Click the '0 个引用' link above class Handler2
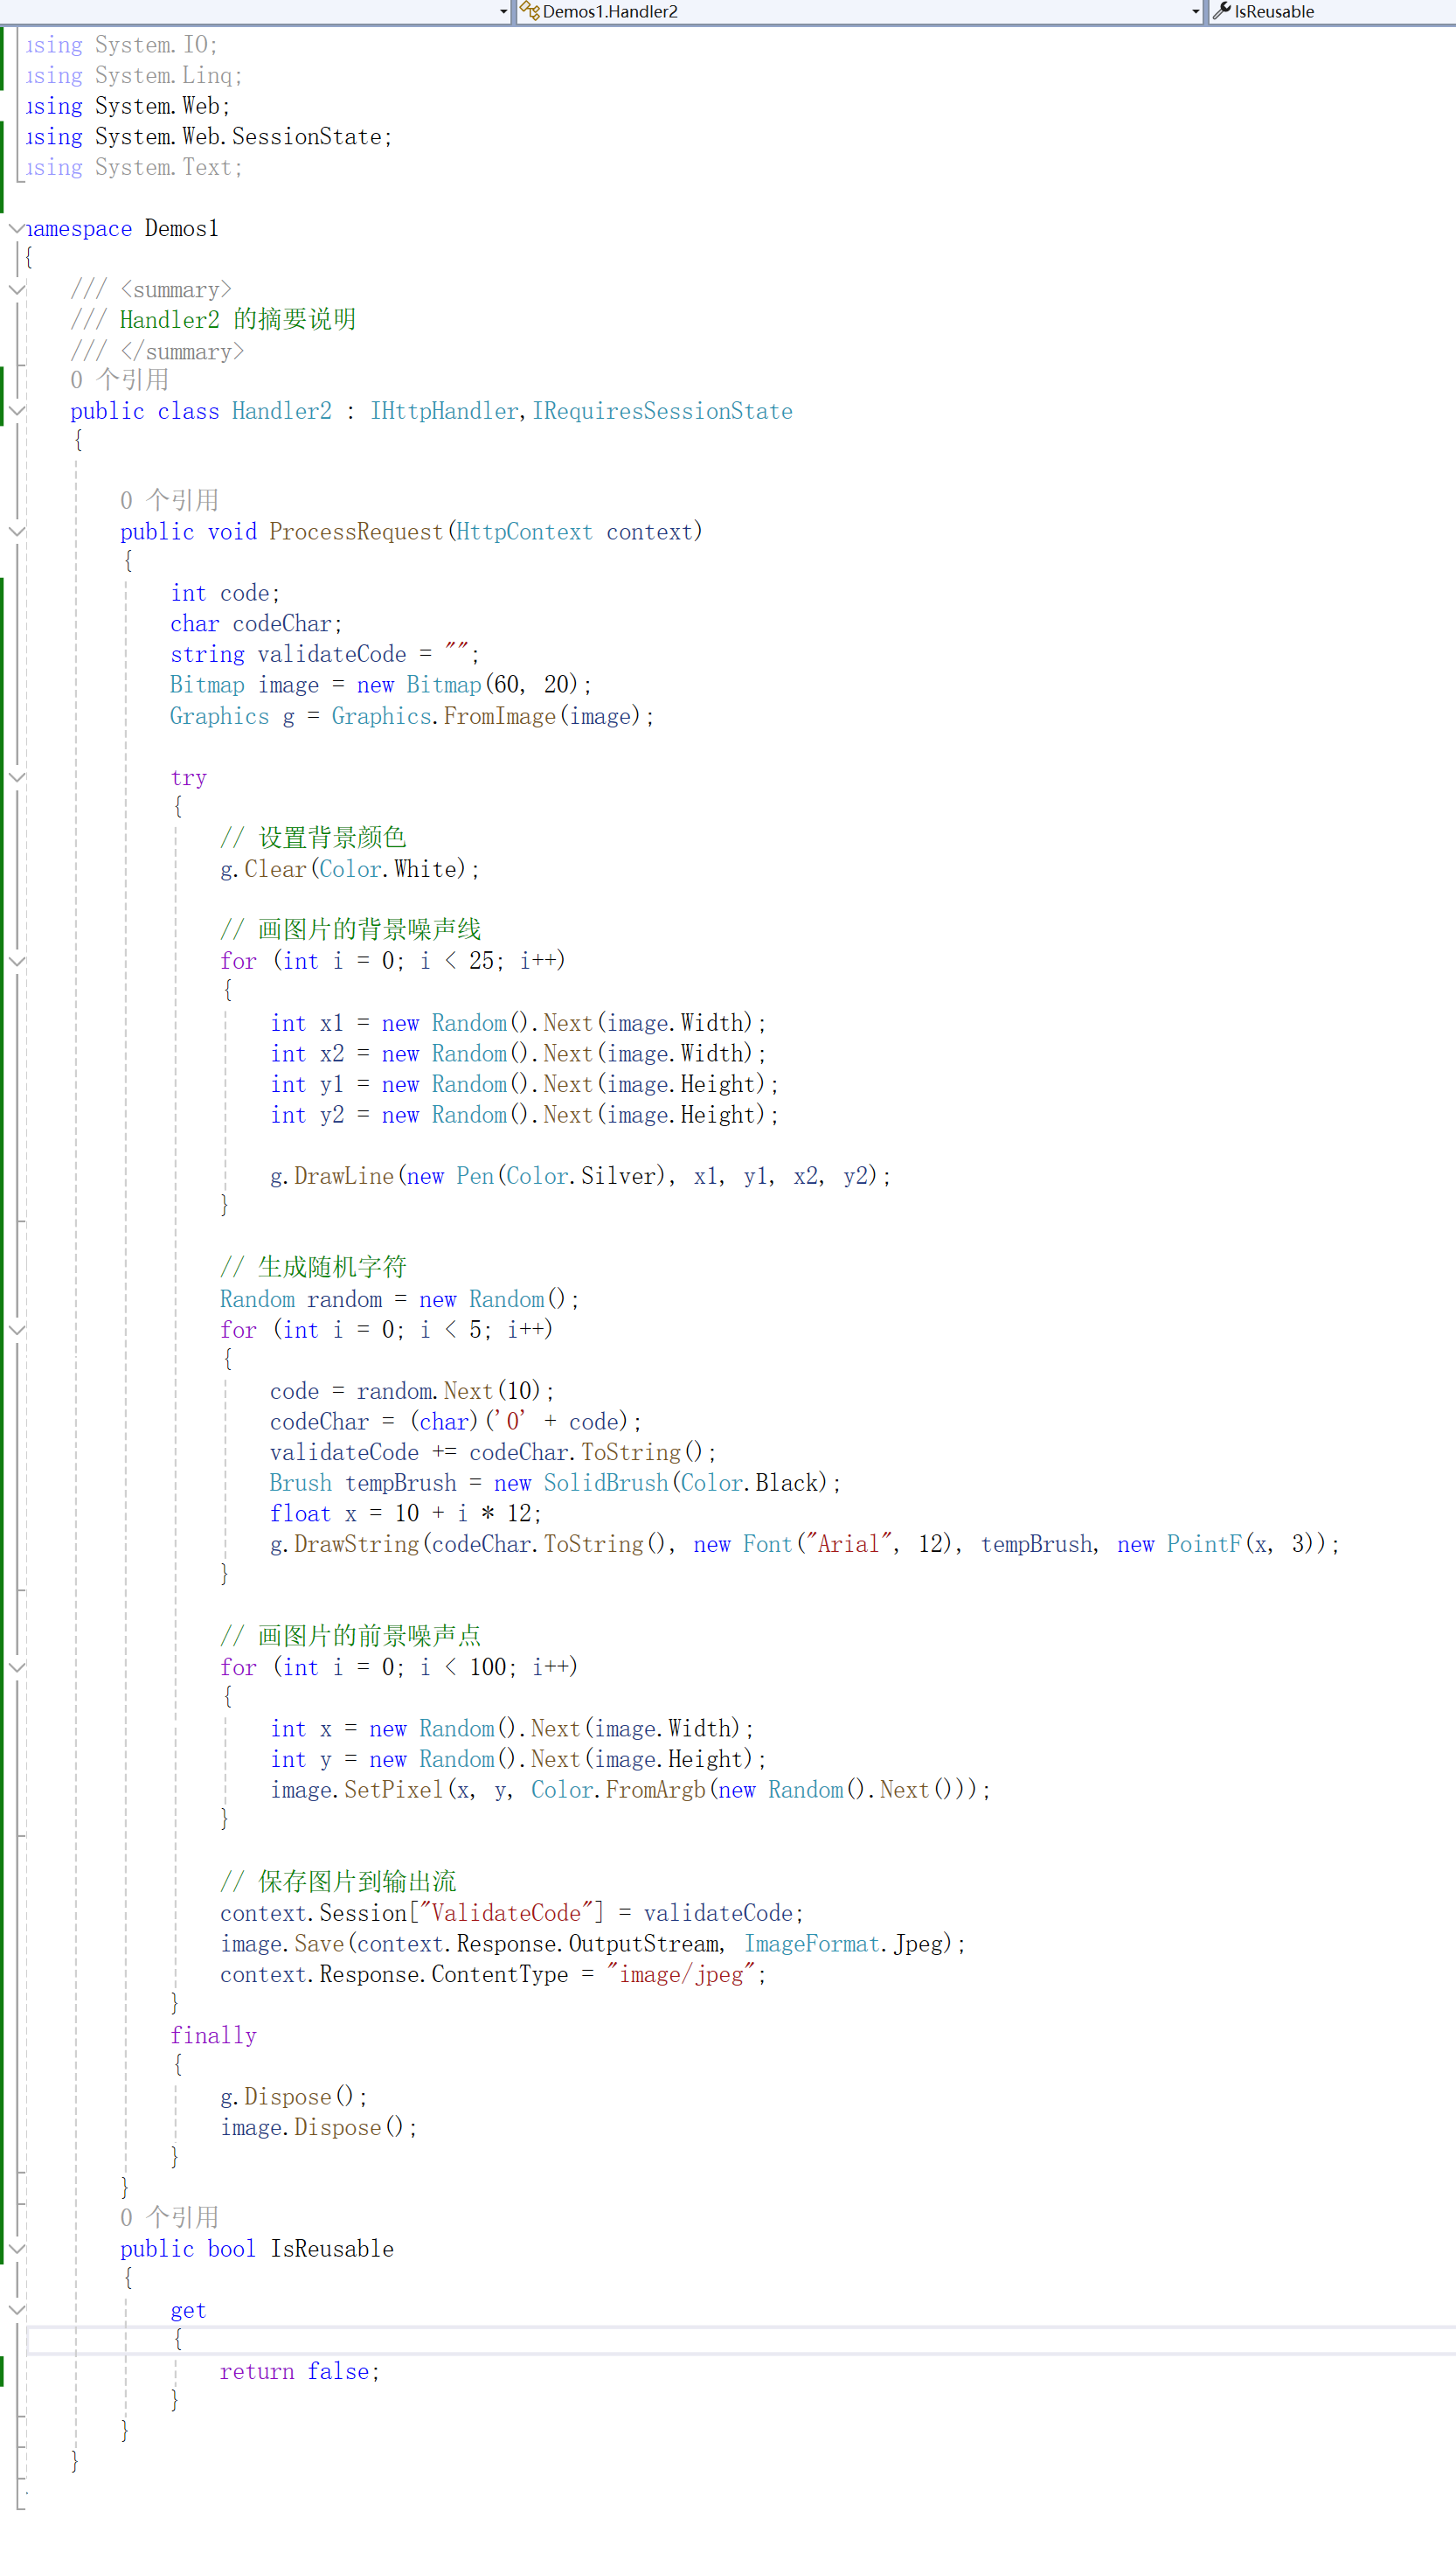 [120, 380]
